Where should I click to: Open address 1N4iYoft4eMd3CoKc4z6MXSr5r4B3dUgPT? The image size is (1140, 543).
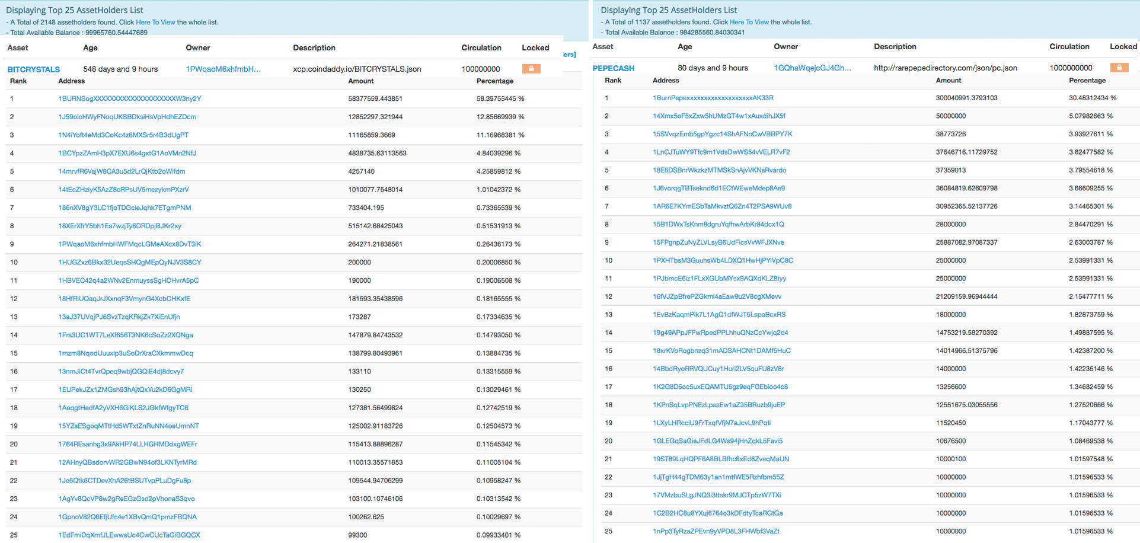[123, 135]
